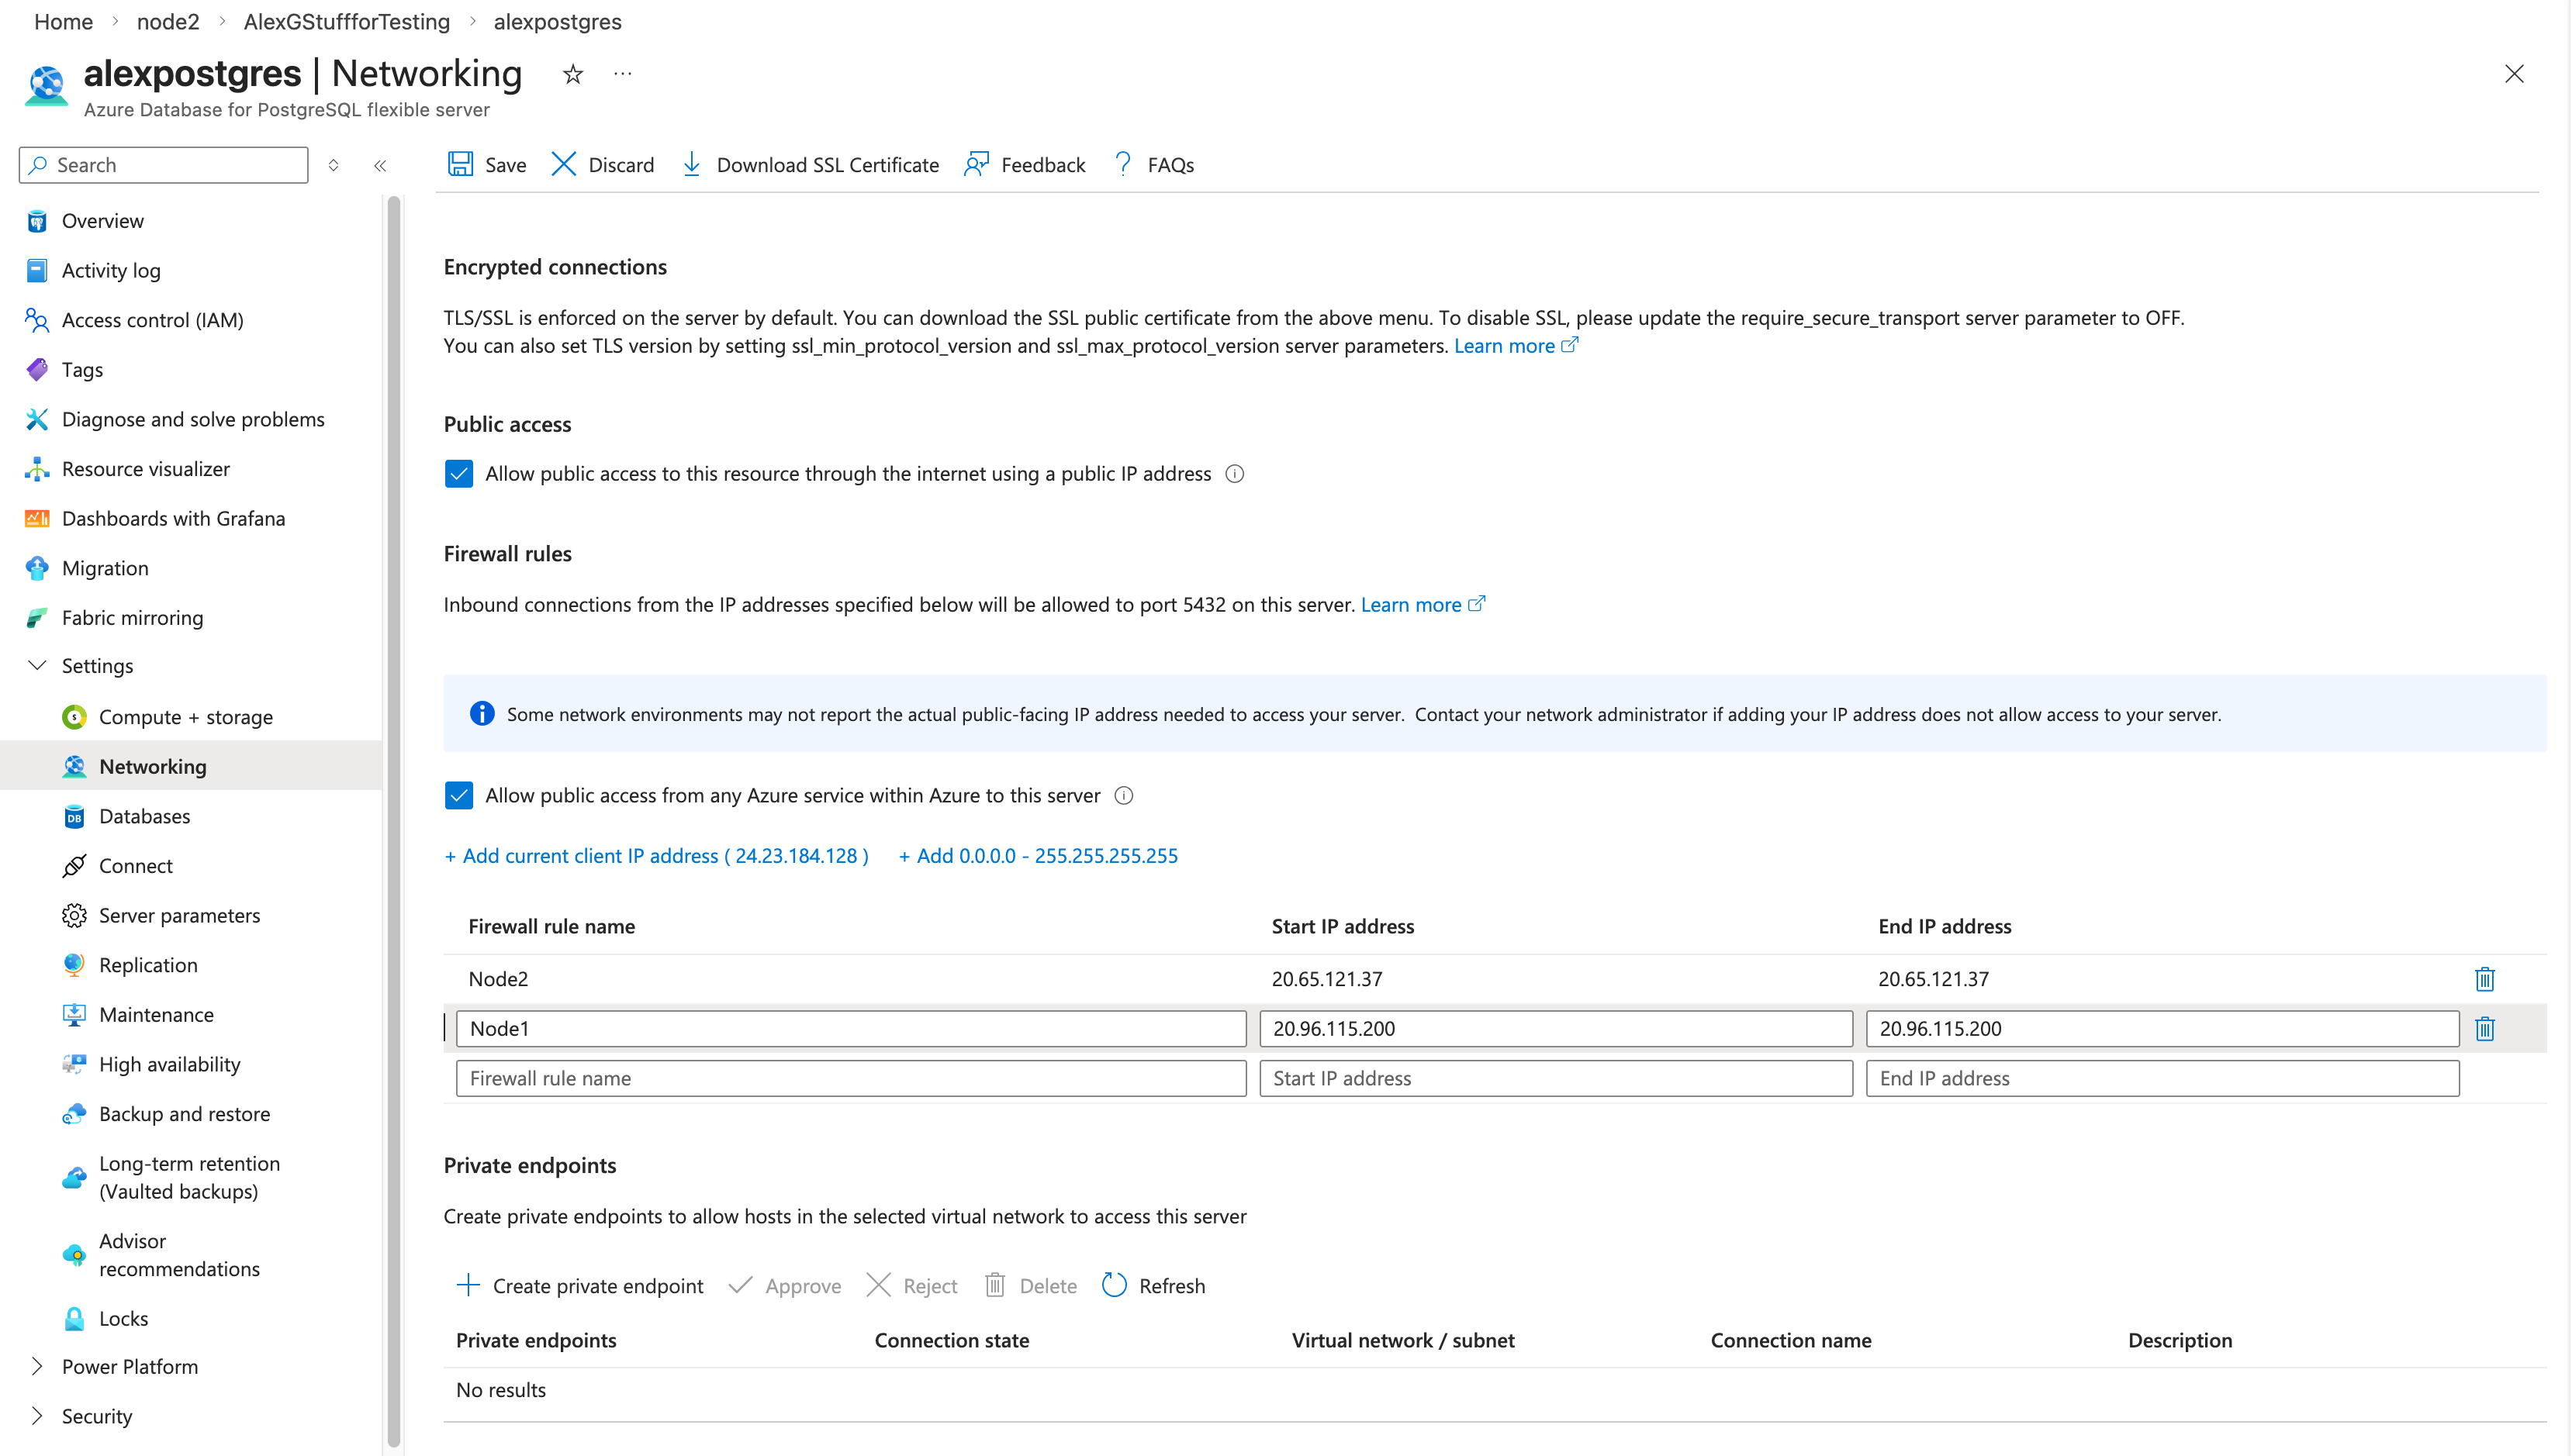Select the Node2 firewall rule name
Screen dimensions: 2572x1456
tap(498, 979)
